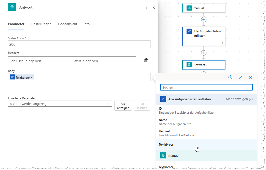Open the Codeansicht tab
This screenshot has height=170, width=266.
[x=68, y=24]
